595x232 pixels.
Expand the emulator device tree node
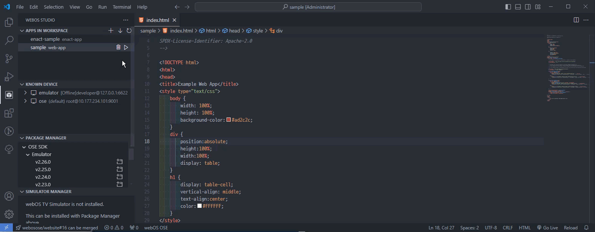pos(25,93)
